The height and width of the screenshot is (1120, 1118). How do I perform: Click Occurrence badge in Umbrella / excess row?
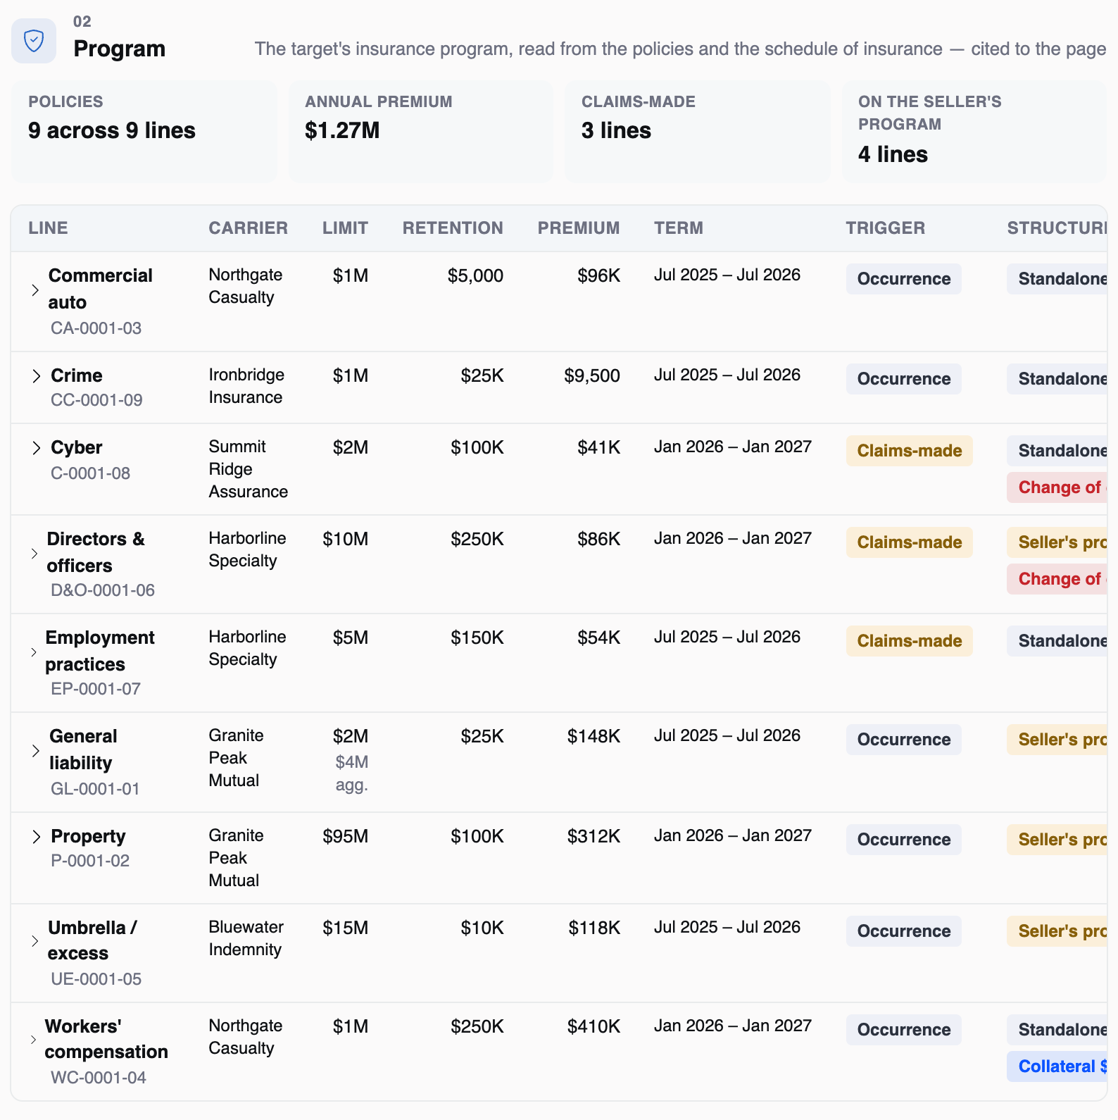(903, 931)
